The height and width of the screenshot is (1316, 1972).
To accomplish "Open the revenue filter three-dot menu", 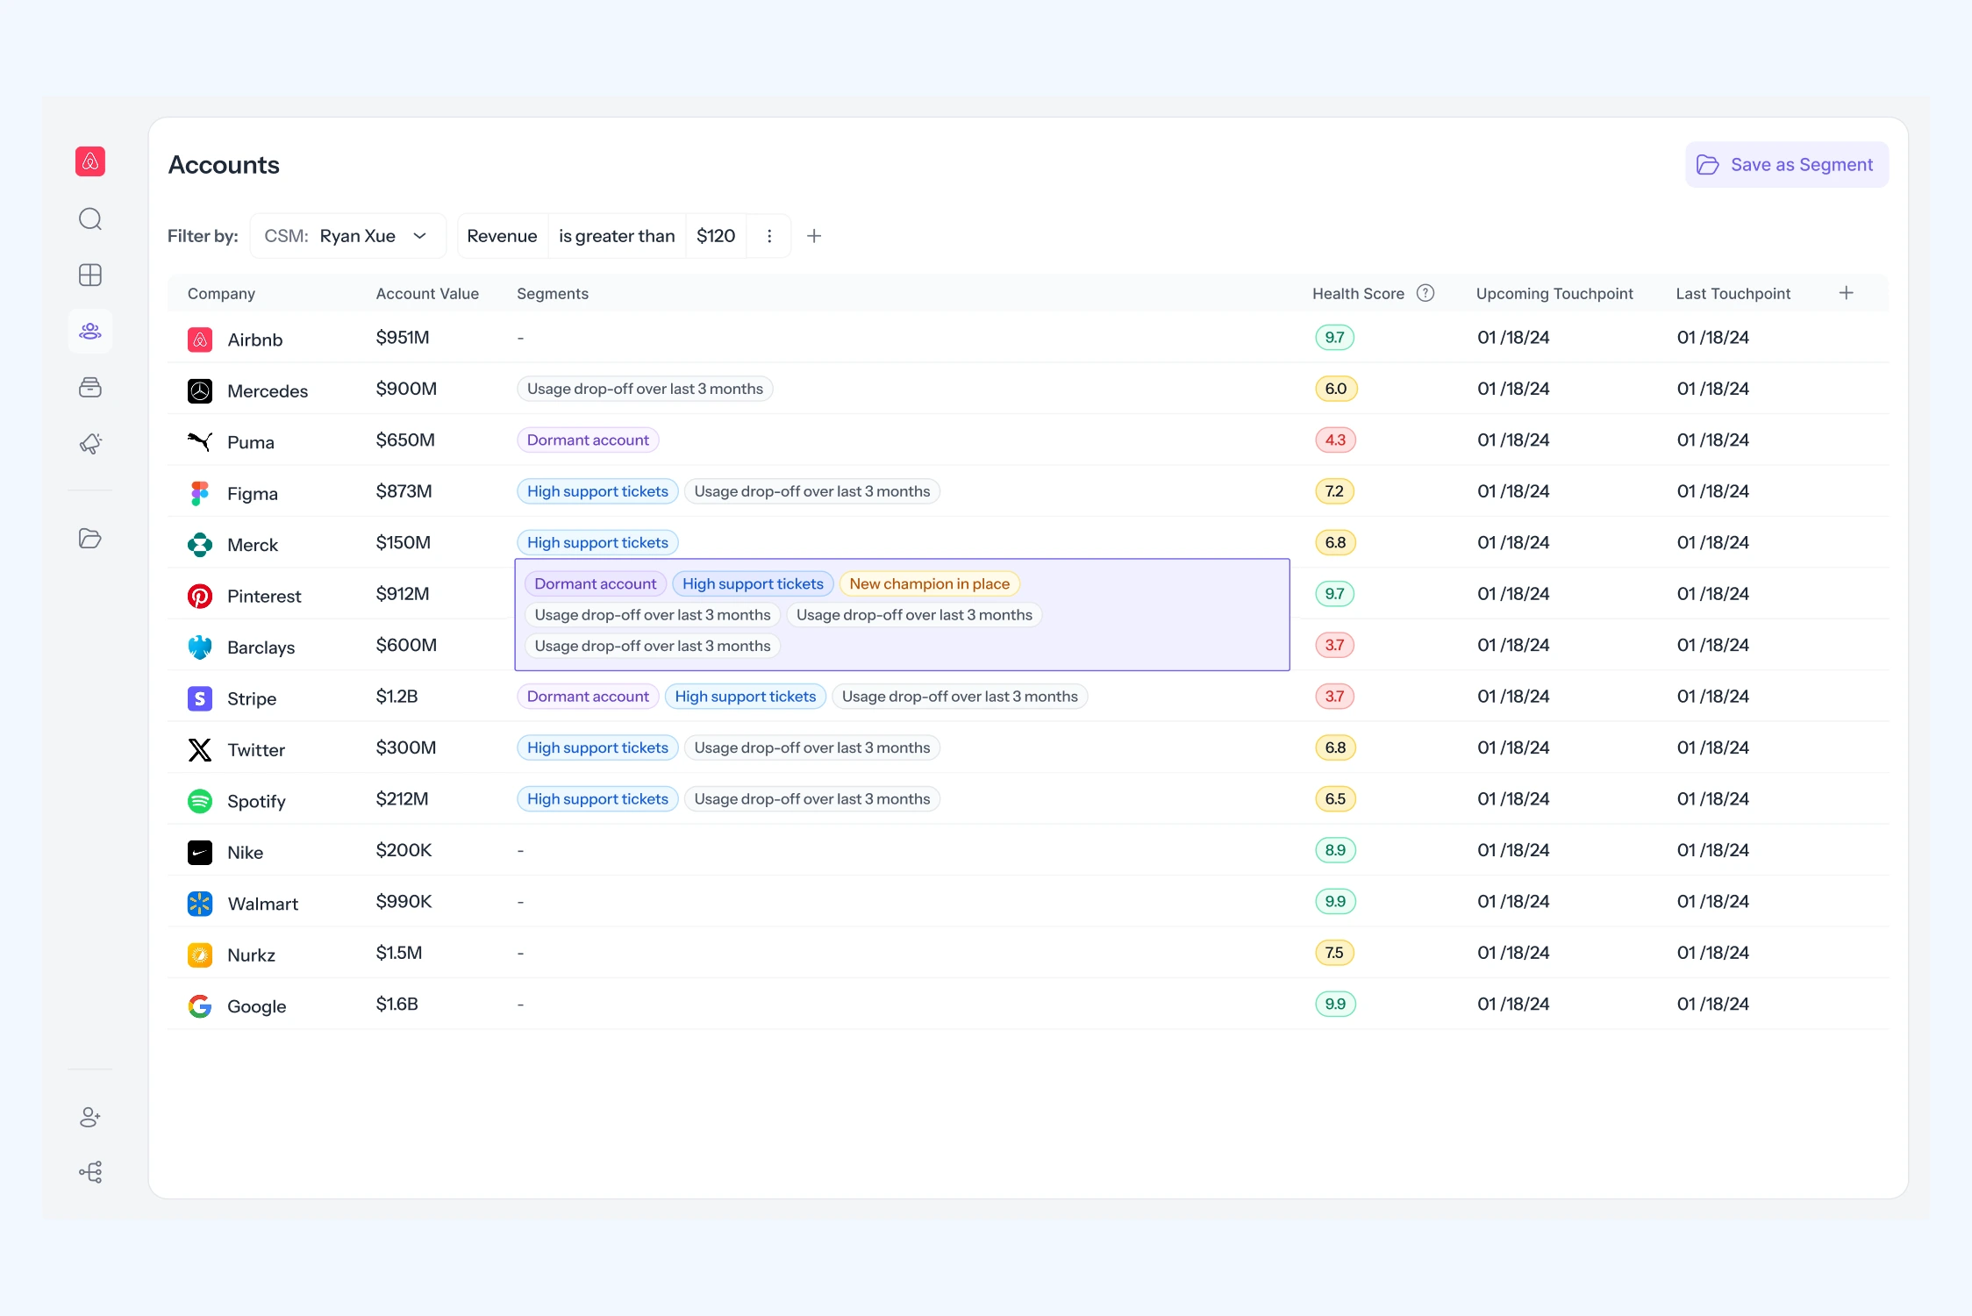I will [769, 236].
